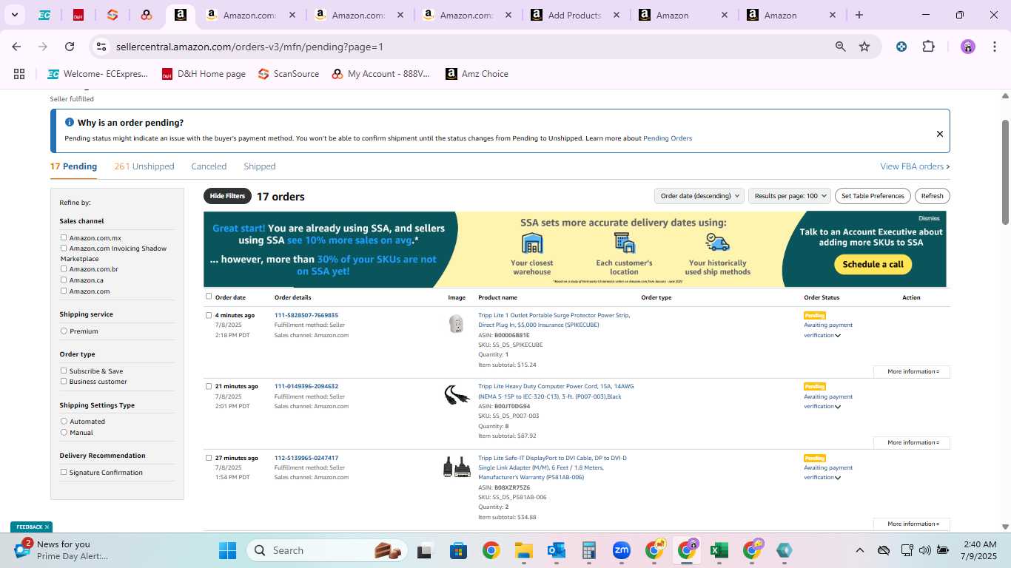1011x568 pixels.
Task: Select order 111-5828507-7669835 checkbox
Action: (209, 315)
